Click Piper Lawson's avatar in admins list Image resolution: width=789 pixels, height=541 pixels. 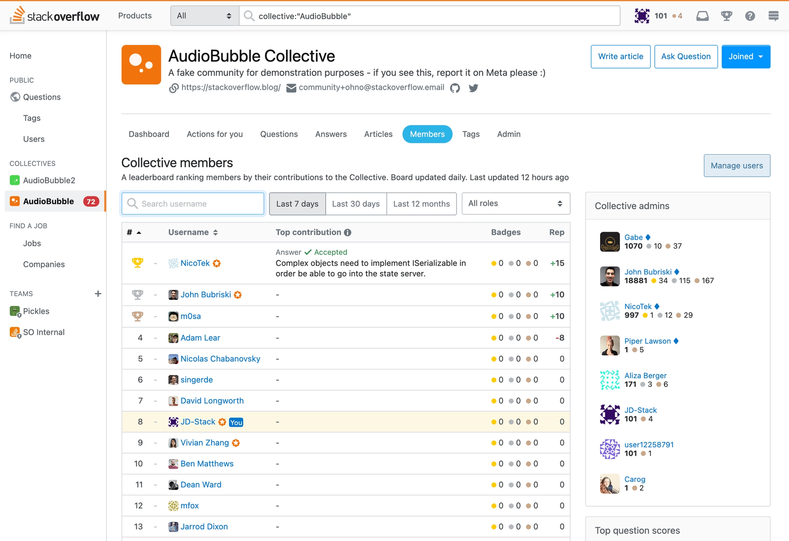[610, 346]
